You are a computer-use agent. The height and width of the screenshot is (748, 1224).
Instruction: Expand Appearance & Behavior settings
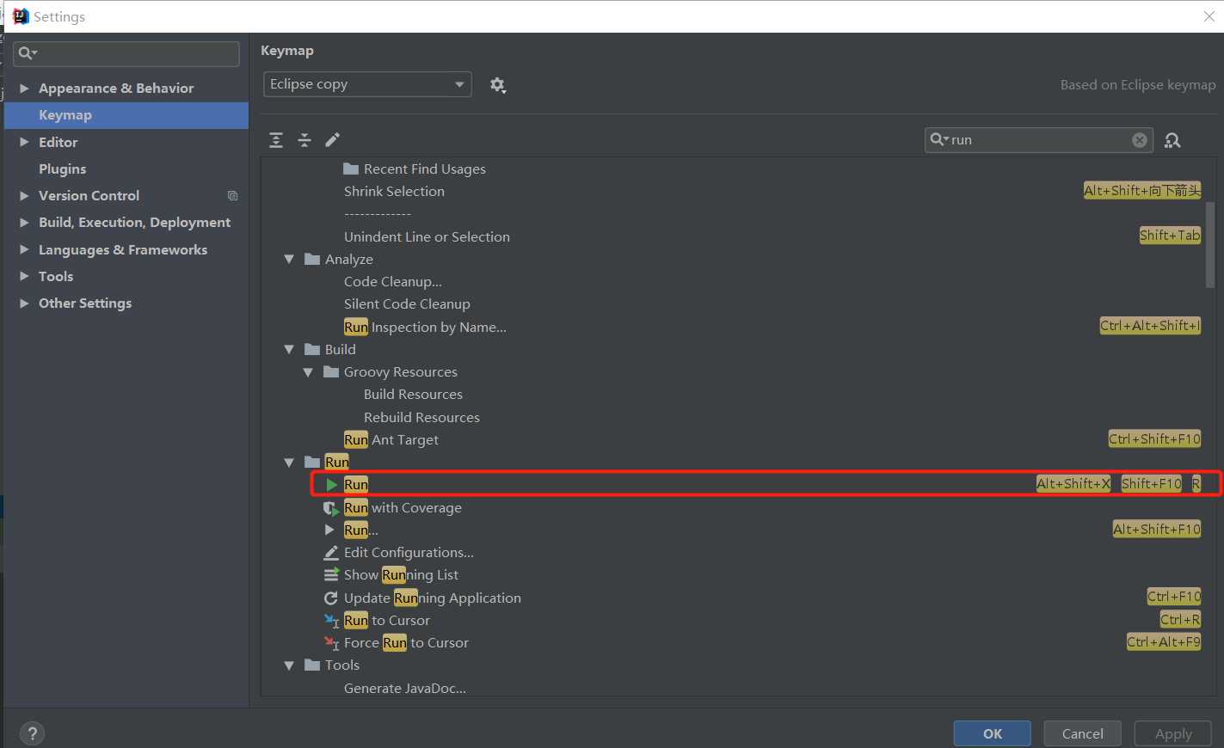click(x=24, y=88)
